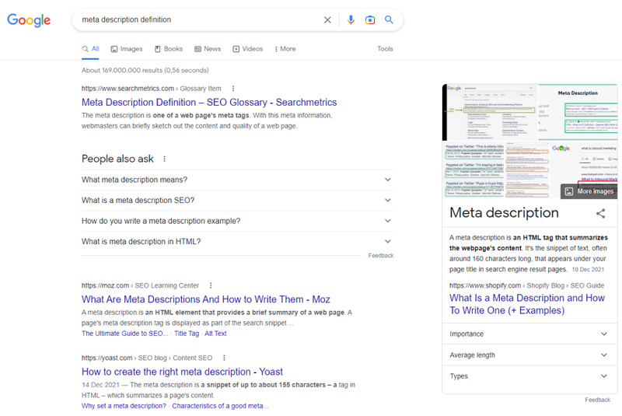The image size is (622, 416).
Task: Open Shopify What Is a Meta Description link
Action: click(527, 304)
